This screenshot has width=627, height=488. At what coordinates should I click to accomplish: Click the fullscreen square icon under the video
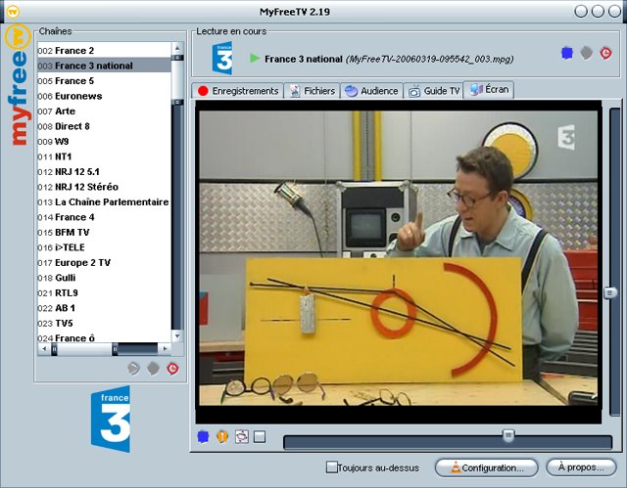260,436
